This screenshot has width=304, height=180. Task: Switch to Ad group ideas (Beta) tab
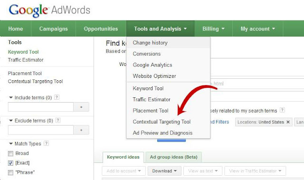coord(173,157)
